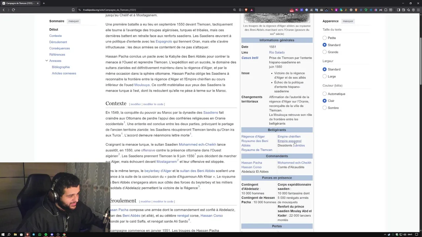
Task: Open the renégat link in Déroulement
Action: coord(183,216)
